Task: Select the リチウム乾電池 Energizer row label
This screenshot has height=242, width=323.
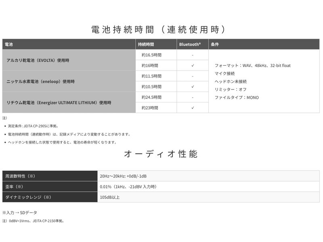Action: click(x=59, y=102)
